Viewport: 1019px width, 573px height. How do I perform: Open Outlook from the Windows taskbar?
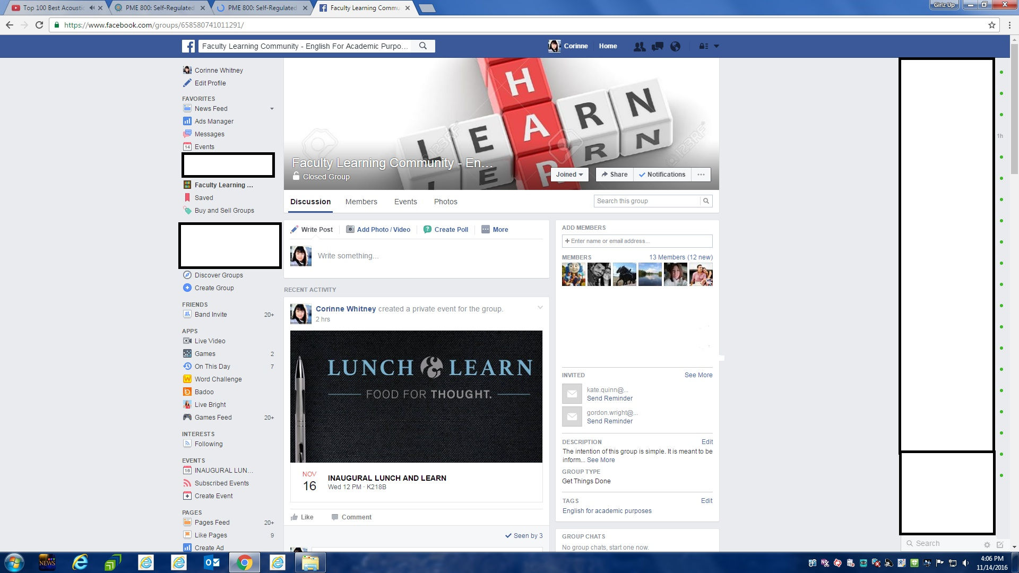(x=212, y=562)
